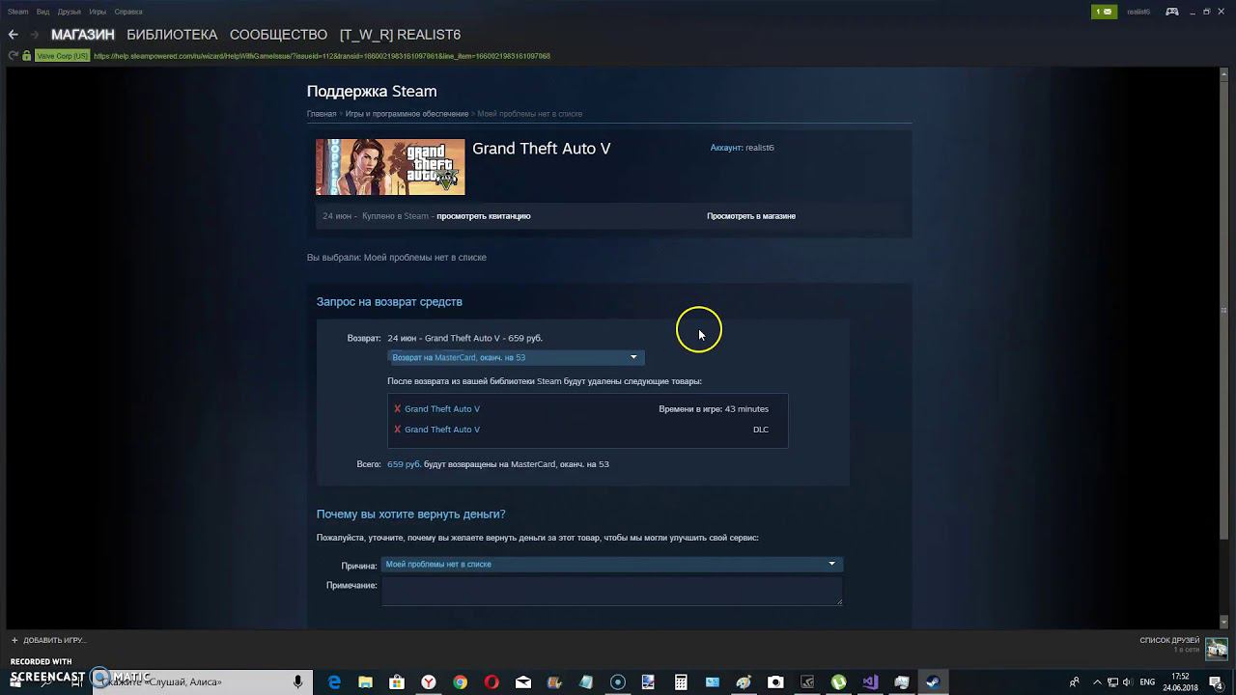Open the Camera app from the taskbar
The width and height of the screenshot is (1236, 695).
pos(775,681)
